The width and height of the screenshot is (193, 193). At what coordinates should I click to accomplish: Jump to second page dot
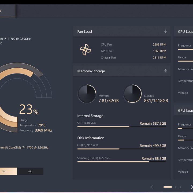point(176,187)
